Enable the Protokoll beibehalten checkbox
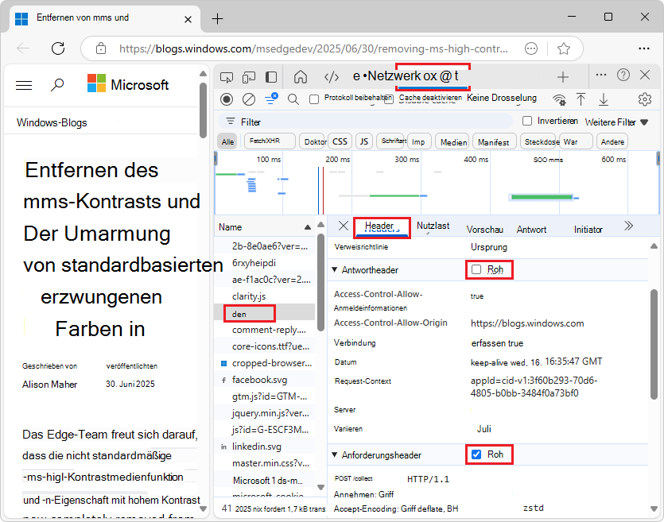The height and width of the screenshot is (522, 664). pyautogui.click(x=314, y=99)
